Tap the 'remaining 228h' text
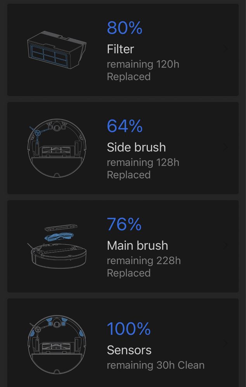 [x=144, y=261]
